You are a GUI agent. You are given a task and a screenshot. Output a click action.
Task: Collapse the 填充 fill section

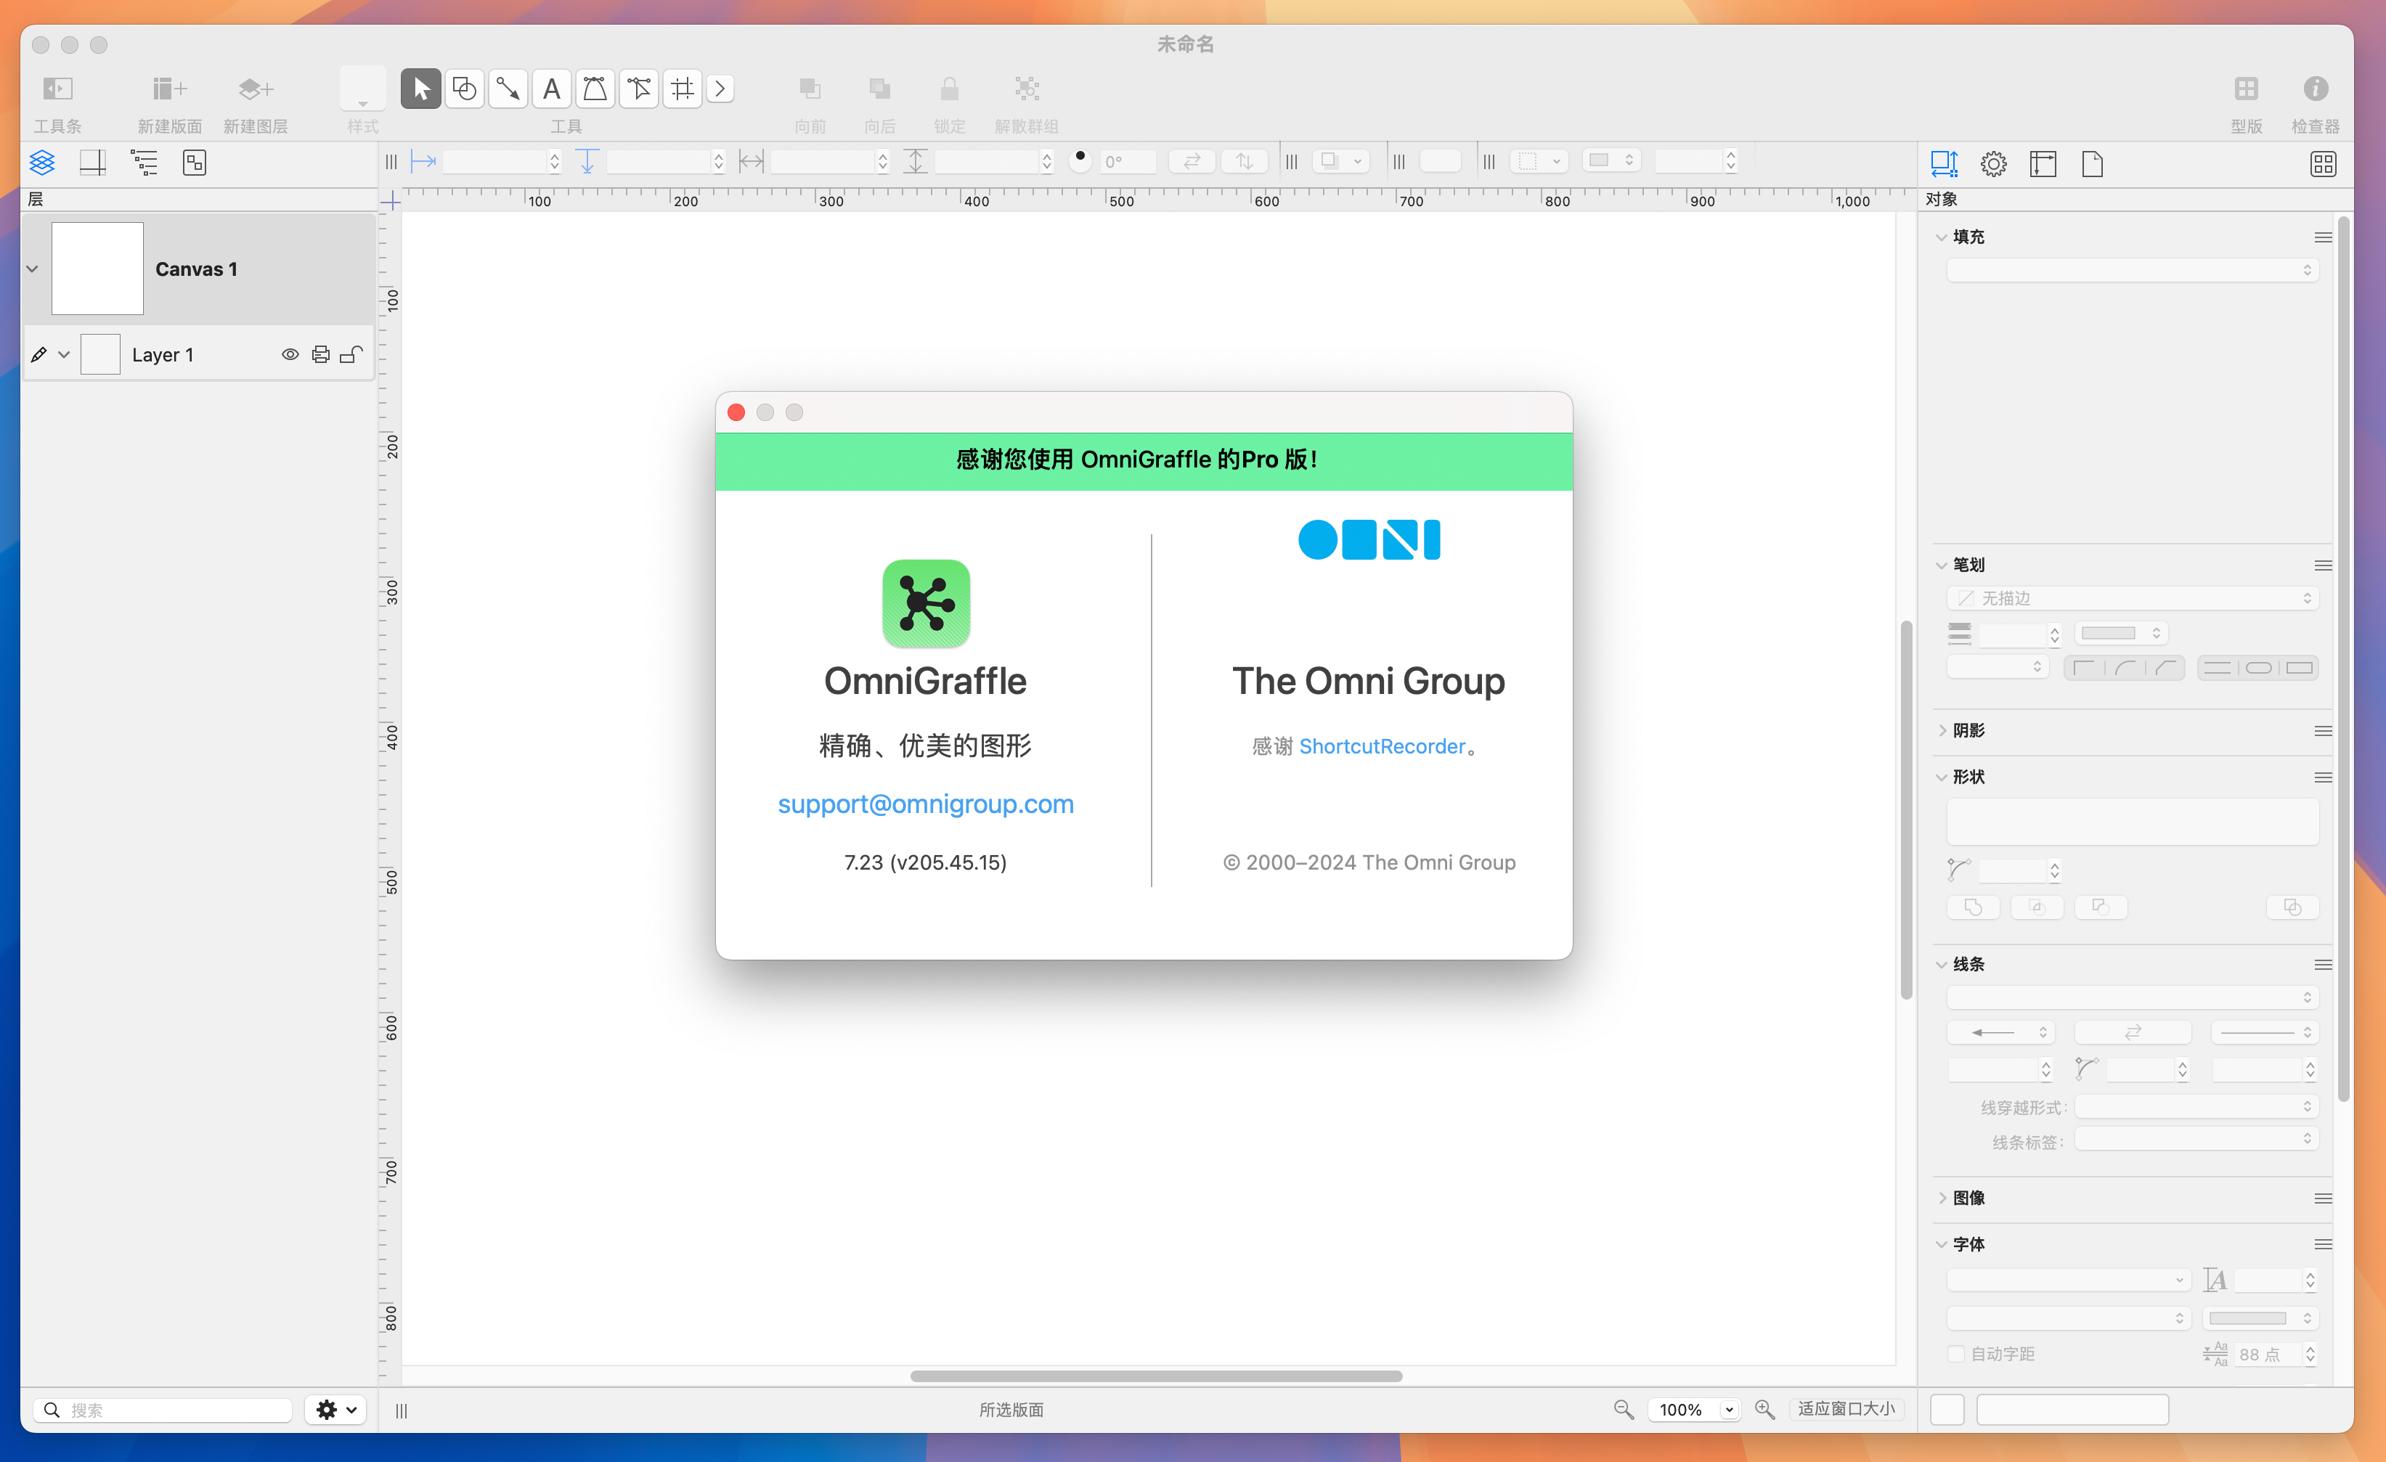tap(1942, 237)
